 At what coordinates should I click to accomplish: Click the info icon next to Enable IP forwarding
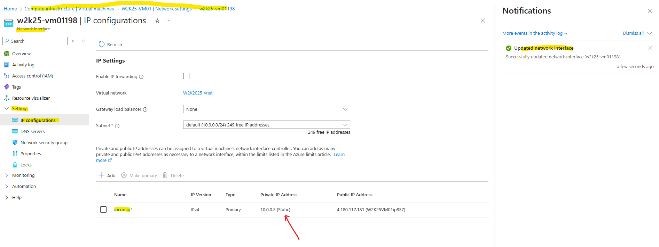coord(141,77)
